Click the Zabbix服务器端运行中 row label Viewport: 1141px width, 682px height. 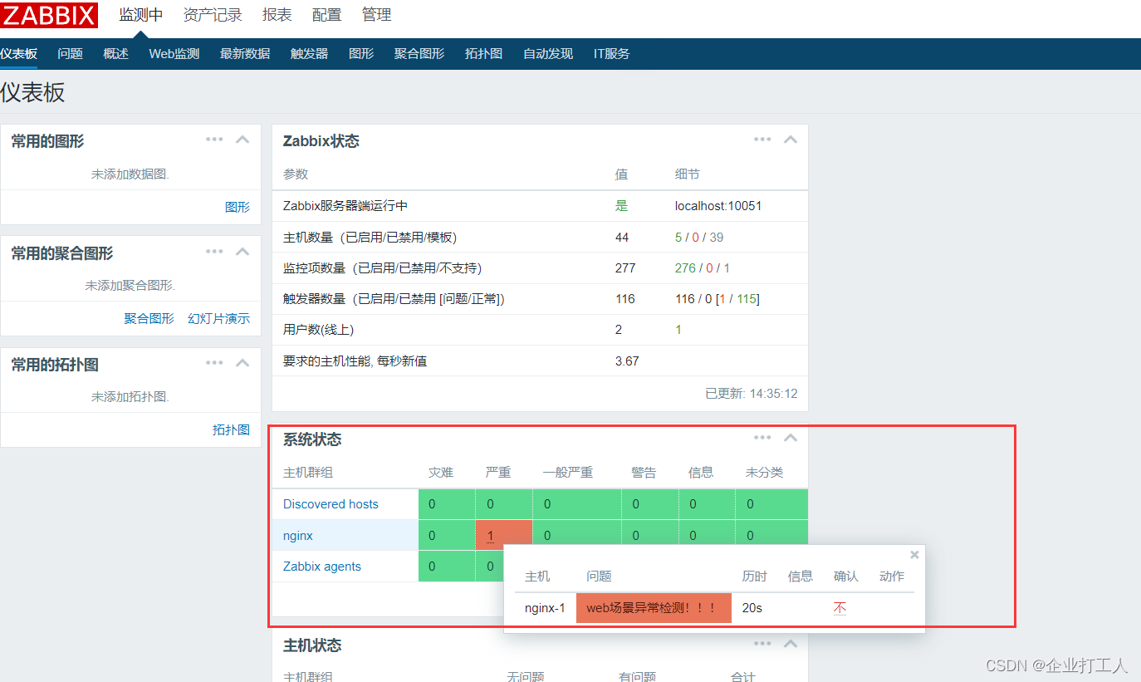(345, 206)
